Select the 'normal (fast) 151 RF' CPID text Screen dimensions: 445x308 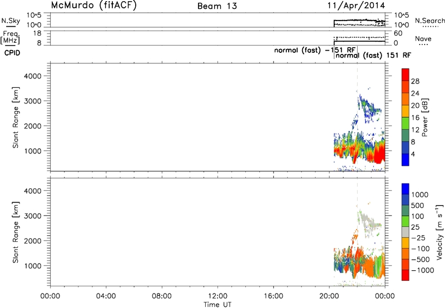click(373, 55)
